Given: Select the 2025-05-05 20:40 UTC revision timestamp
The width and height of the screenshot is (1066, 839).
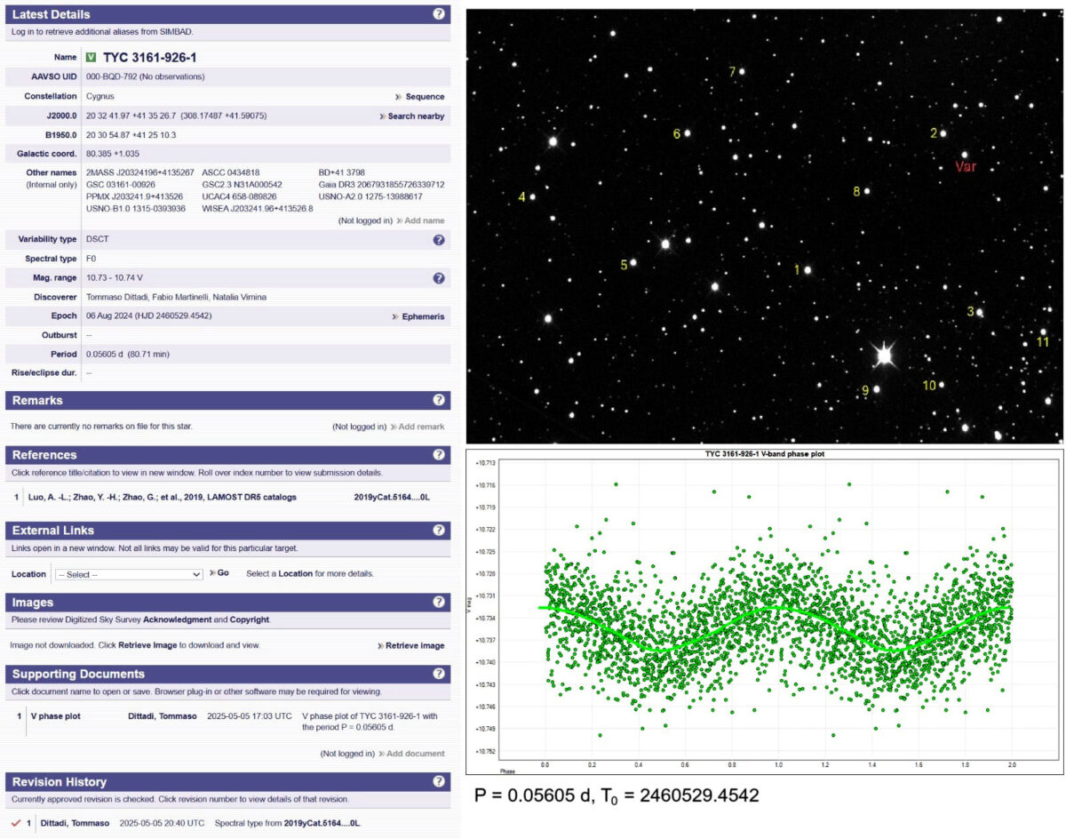Looking at the screenshot, I should (x=161, y=823).
